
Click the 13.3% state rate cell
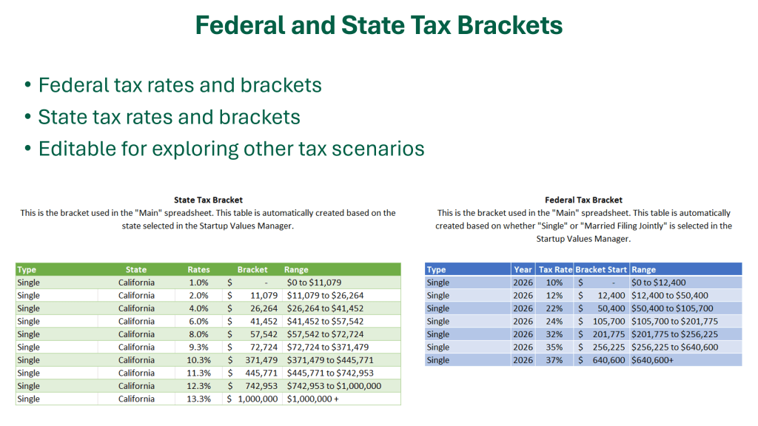[x=198, y=399]
